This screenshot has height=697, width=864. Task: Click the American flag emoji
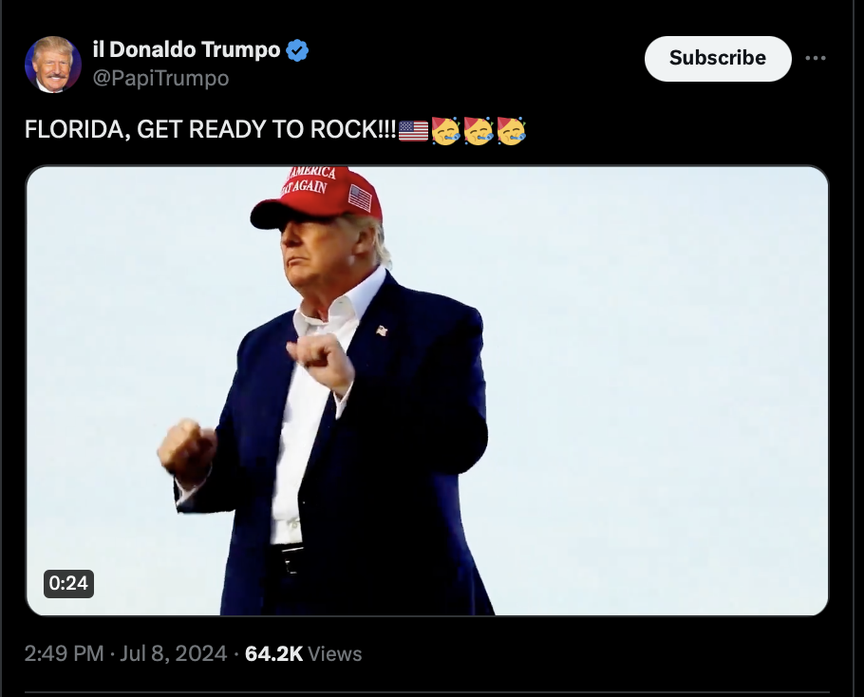coord(413,131)
